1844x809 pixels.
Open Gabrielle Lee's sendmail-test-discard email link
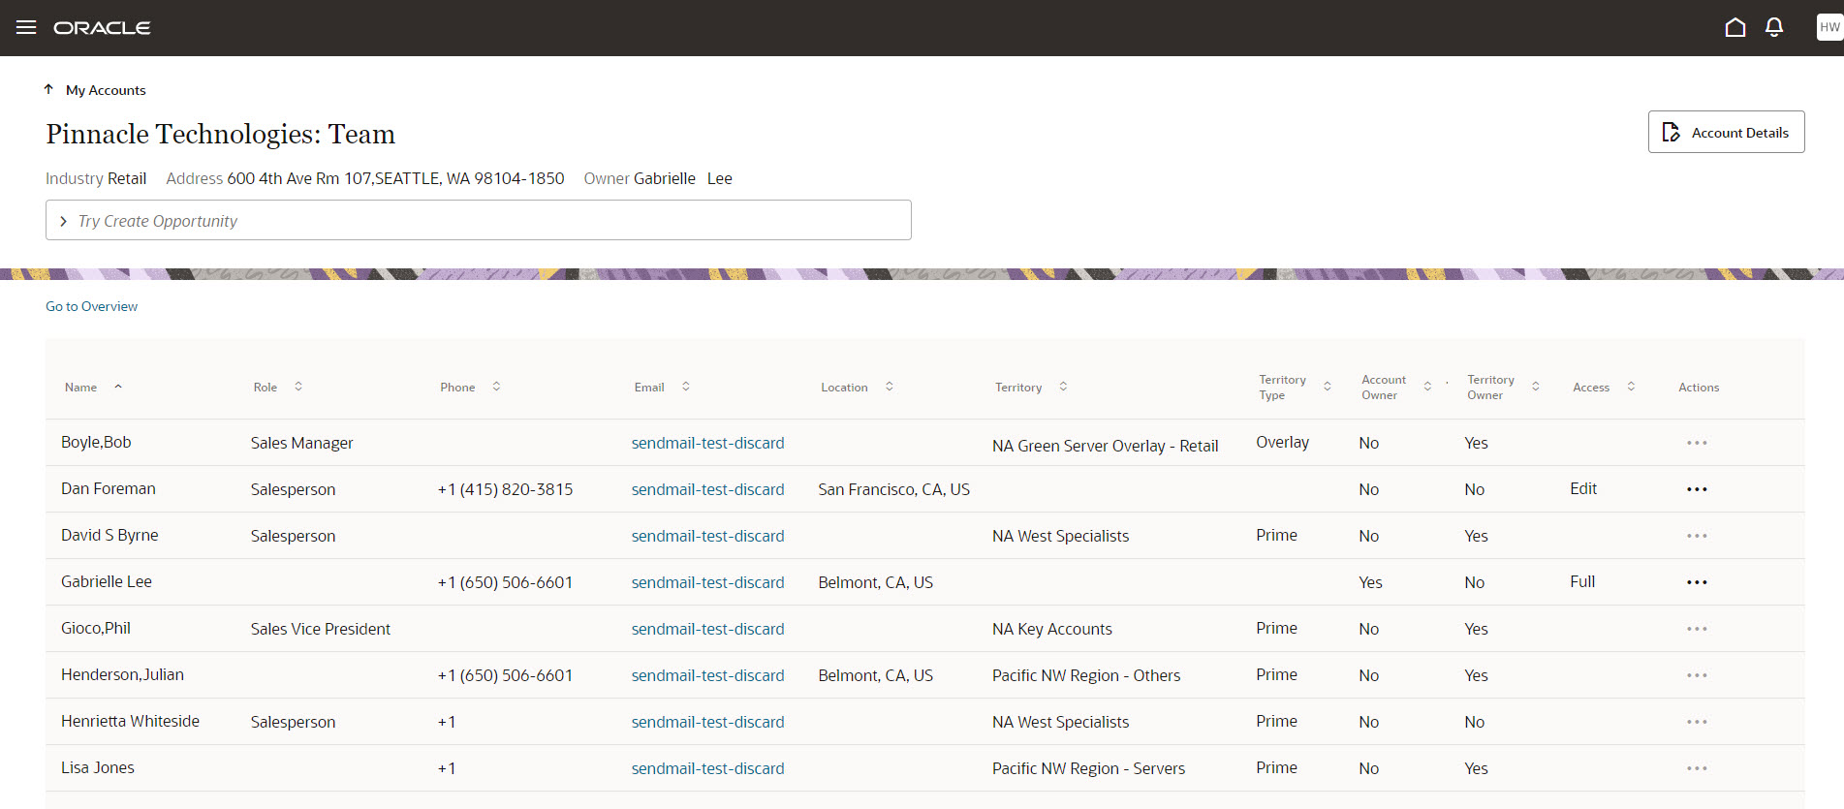708,582
